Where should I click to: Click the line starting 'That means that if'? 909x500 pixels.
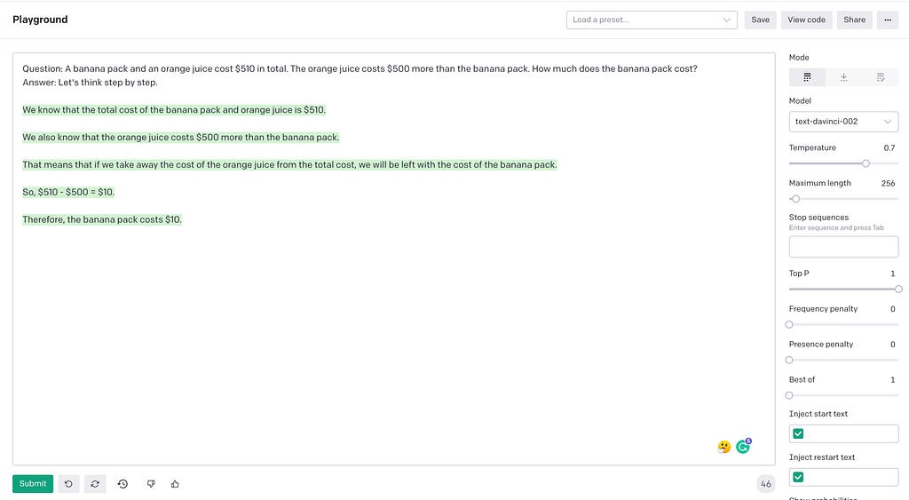click(290, 164)
